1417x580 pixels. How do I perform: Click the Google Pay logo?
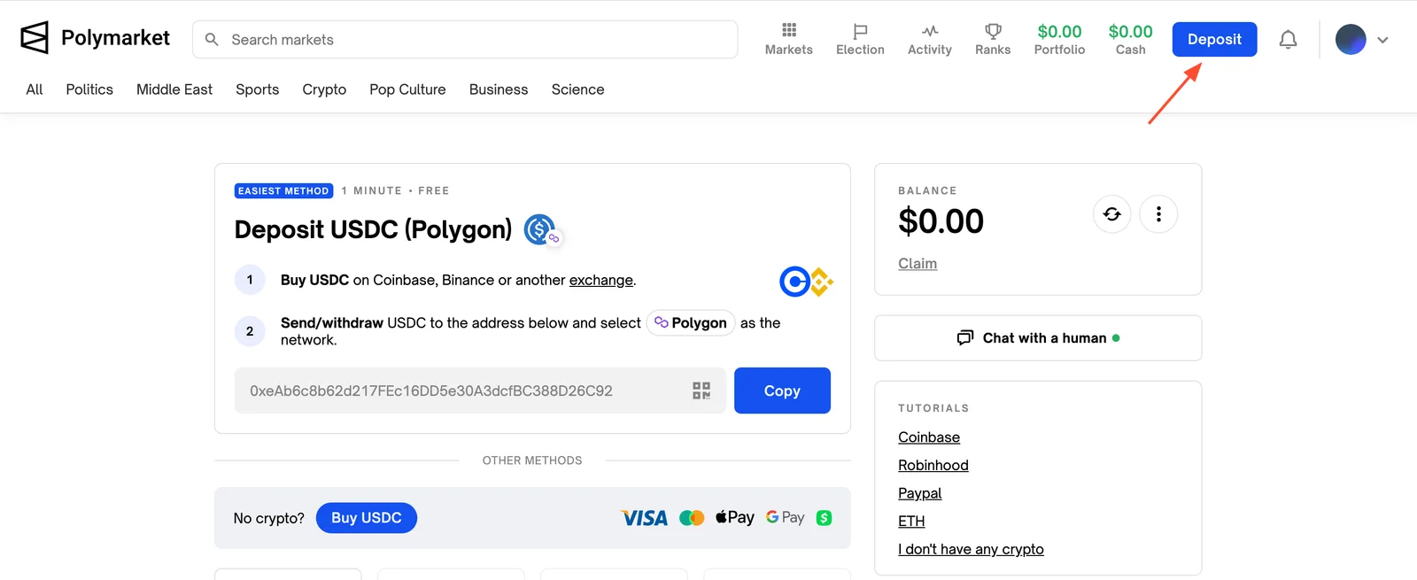coord(786,517)
